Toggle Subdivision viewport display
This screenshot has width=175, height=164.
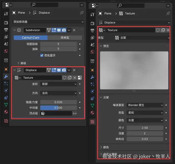pos(59,30)
